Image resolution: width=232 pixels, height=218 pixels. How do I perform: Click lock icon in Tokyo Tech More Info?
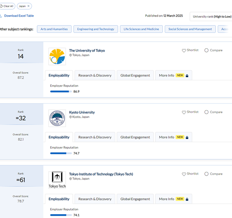point(187,199)
